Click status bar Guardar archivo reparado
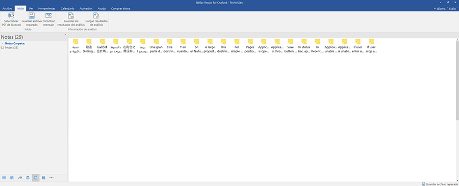Viewport: 459px width, 186px height. point(440,184)
